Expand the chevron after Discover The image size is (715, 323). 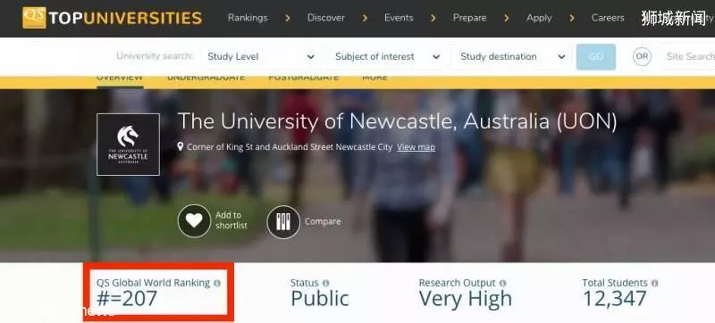coord(366,18)
